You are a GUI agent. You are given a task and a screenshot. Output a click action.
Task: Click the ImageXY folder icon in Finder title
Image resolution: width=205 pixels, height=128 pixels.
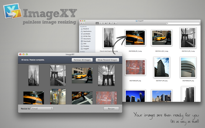[x=136, y=21]
